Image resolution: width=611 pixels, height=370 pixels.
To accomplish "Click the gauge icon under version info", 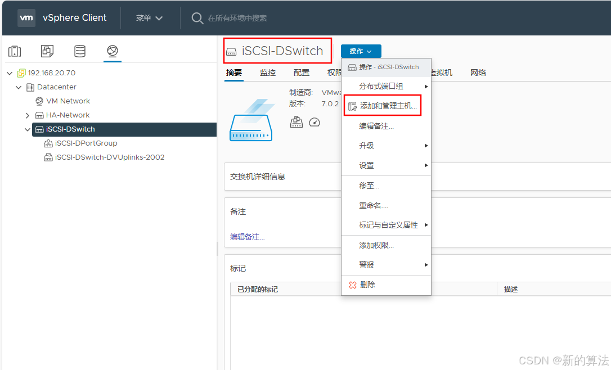I will coord(315,122).
